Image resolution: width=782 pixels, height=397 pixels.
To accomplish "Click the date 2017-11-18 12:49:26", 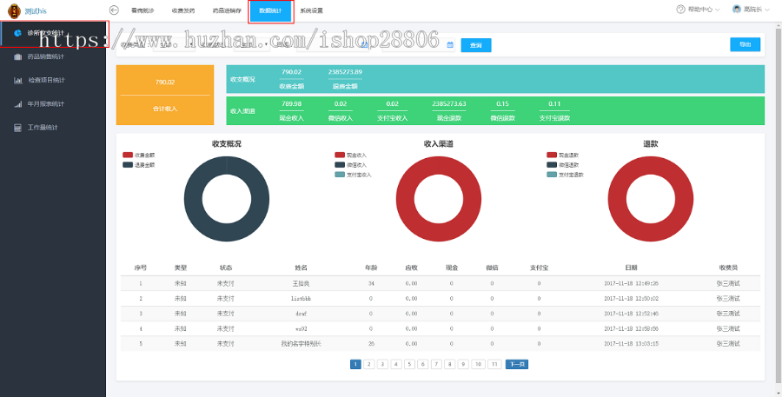I will (x=631, y=283).
